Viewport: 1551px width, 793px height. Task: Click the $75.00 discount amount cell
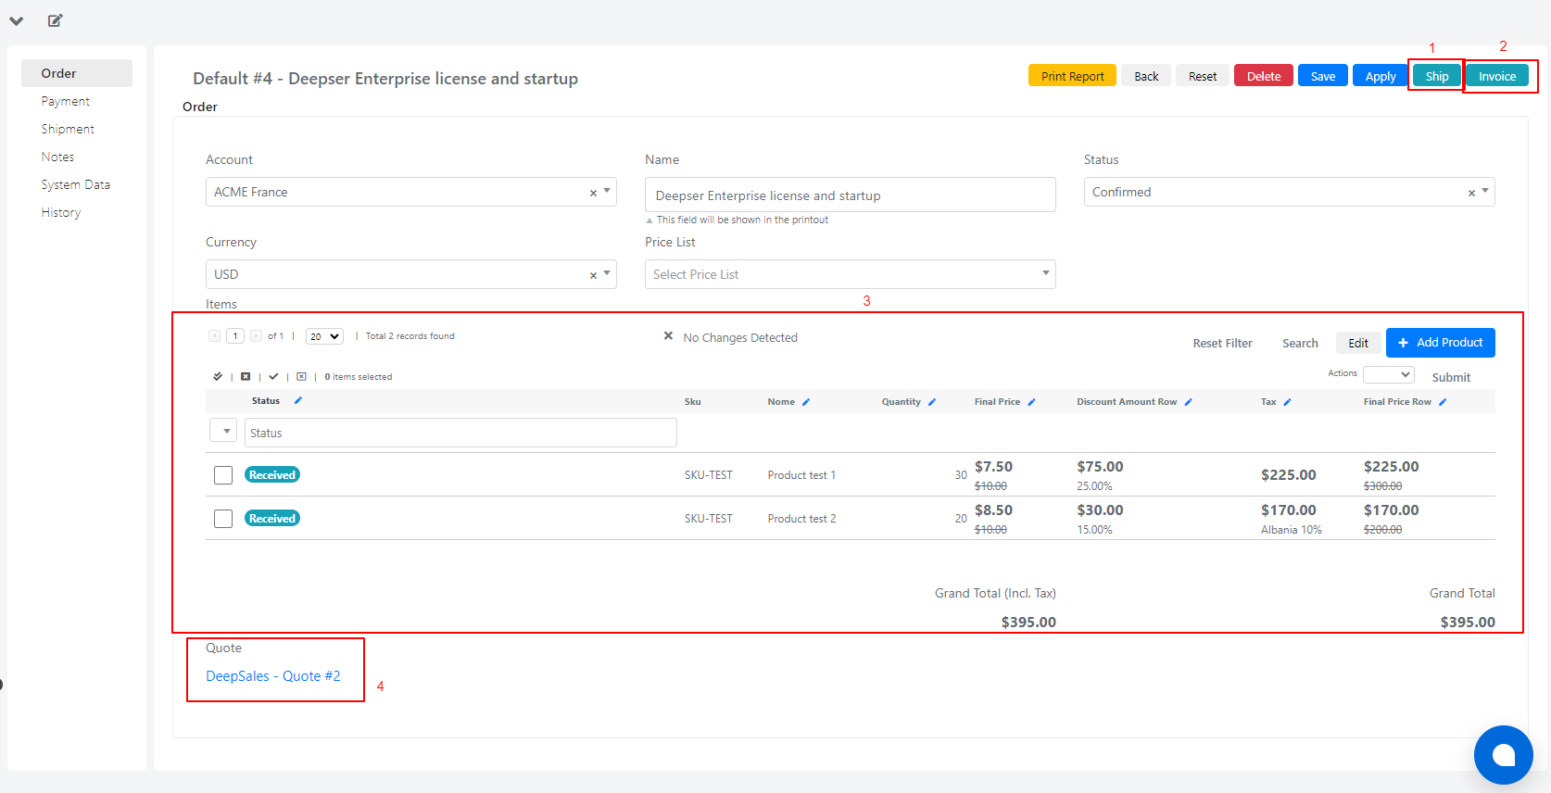pyautogui.click(x=1100, y=467)
